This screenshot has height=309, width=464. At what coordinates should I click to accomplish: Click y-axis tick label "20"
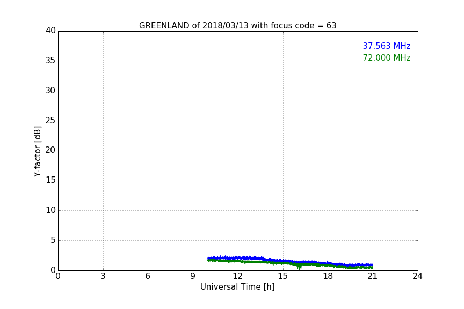coord(50,150)
